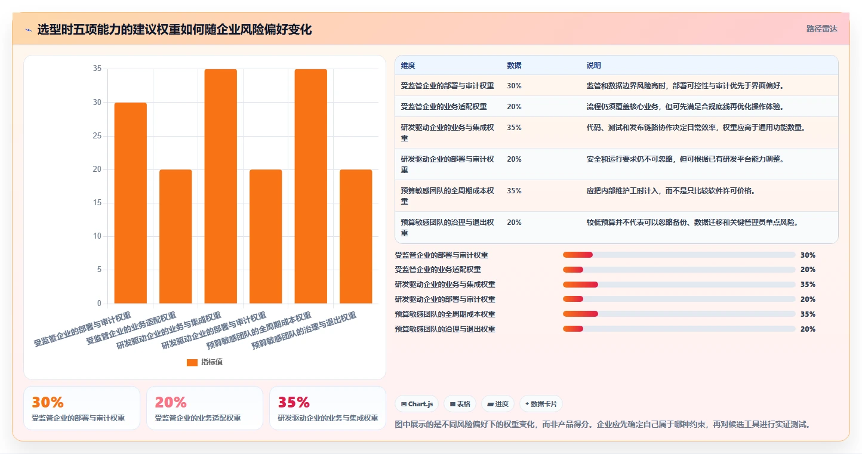Click progress label 研发驱动企业的业务与集成权重
The height and width of the screenshot is (454, 862).
pyautogui.click(x=445, y=285)
